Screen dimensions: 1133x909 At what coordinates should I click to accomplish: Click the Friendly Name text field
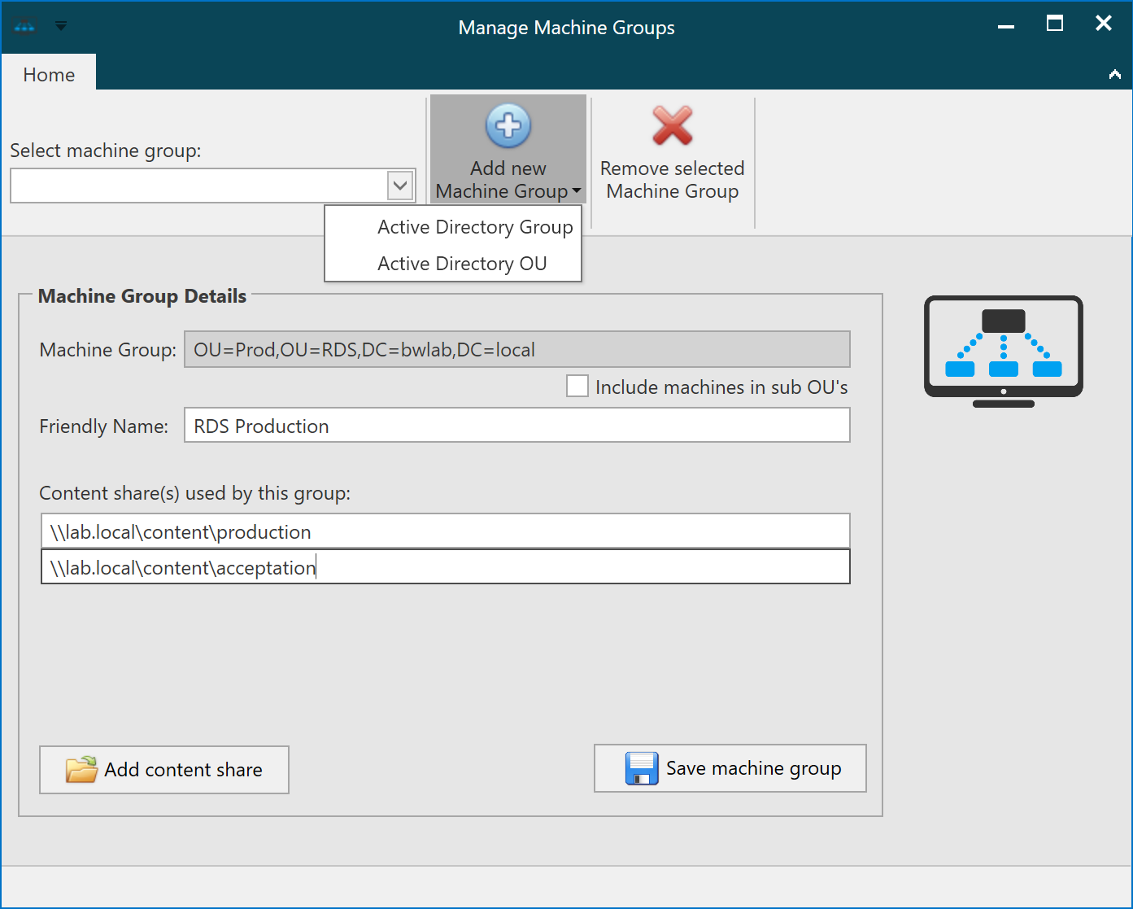coord(516,426)
